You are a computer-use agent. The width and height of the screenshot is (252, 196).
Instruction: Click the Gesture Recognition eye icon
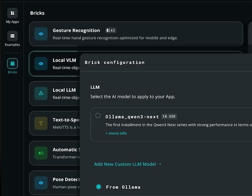[x=41, y=34]
